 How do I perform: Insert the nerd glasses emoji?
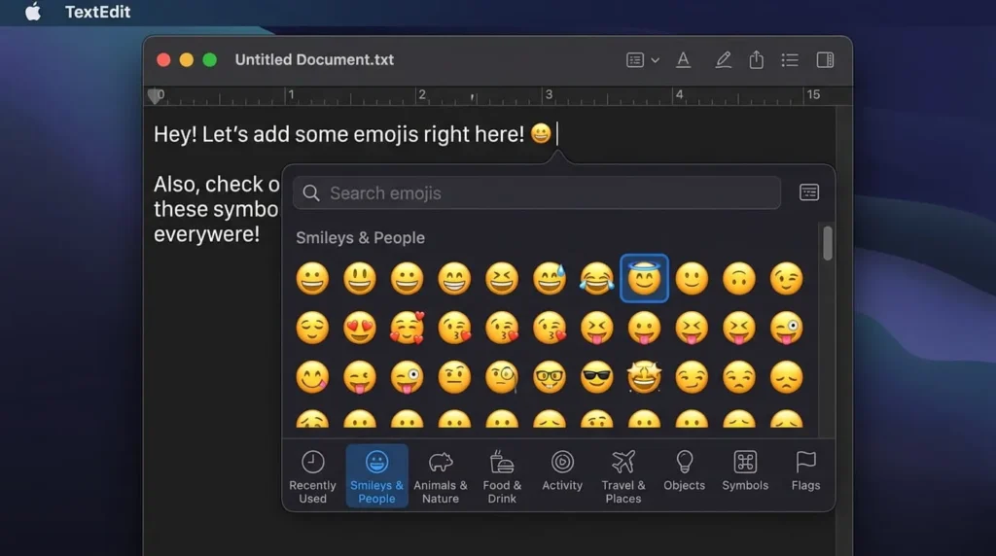click(550, 377)
